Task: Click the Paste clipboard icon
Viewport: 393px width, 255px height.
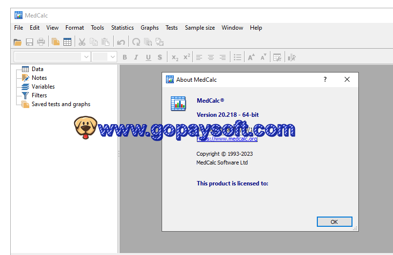Action: tap(105, 42)
